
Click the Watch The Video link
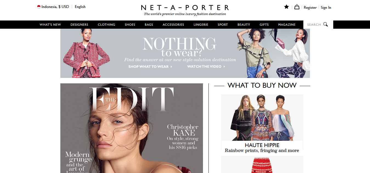coord(204,66)
